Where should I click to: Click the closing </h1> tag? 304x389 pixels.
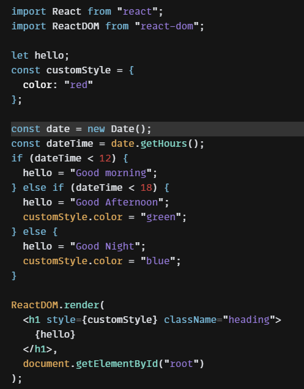[x=37, y=349]
